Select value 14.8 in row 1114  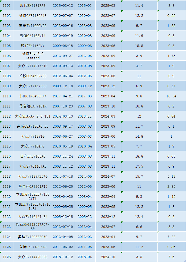pos(139,136)
